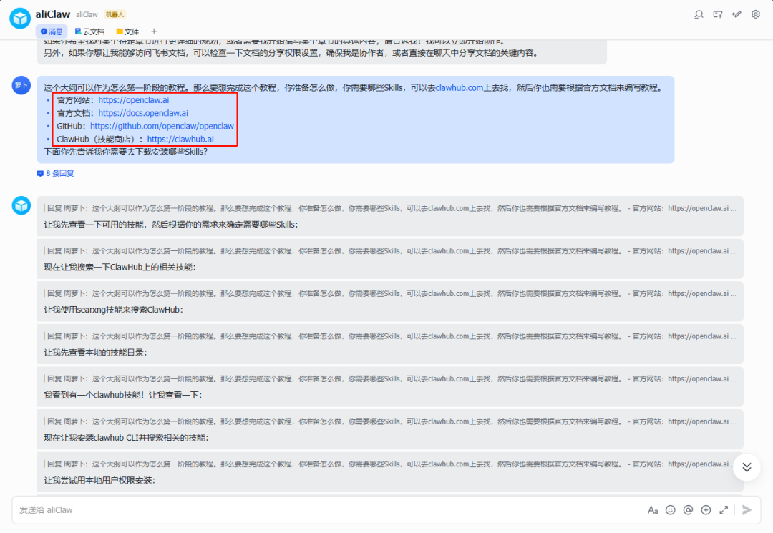Click the text 下面你先告诉我你需要去下载安装哪些Skills?

click(x=126, y=152)
